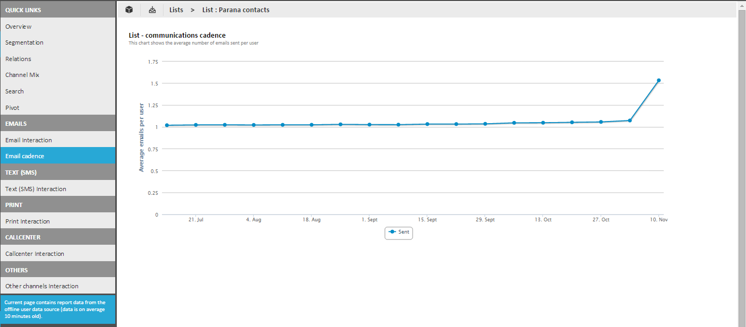This screenshot has height=327, width=746.
Task: Click the download/export tray icon
Action: (152, 10)
